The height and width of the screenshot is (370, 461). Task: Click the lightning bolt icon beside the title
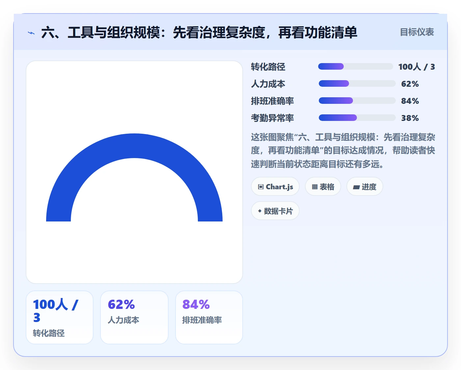[x=31, y=33]
